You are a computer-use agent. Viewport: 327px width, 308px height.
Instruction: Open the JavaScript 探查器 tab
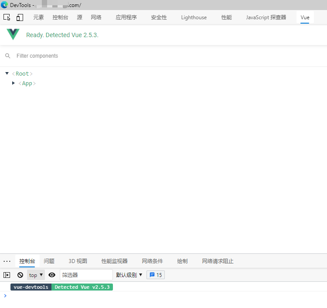click(266, 17)
